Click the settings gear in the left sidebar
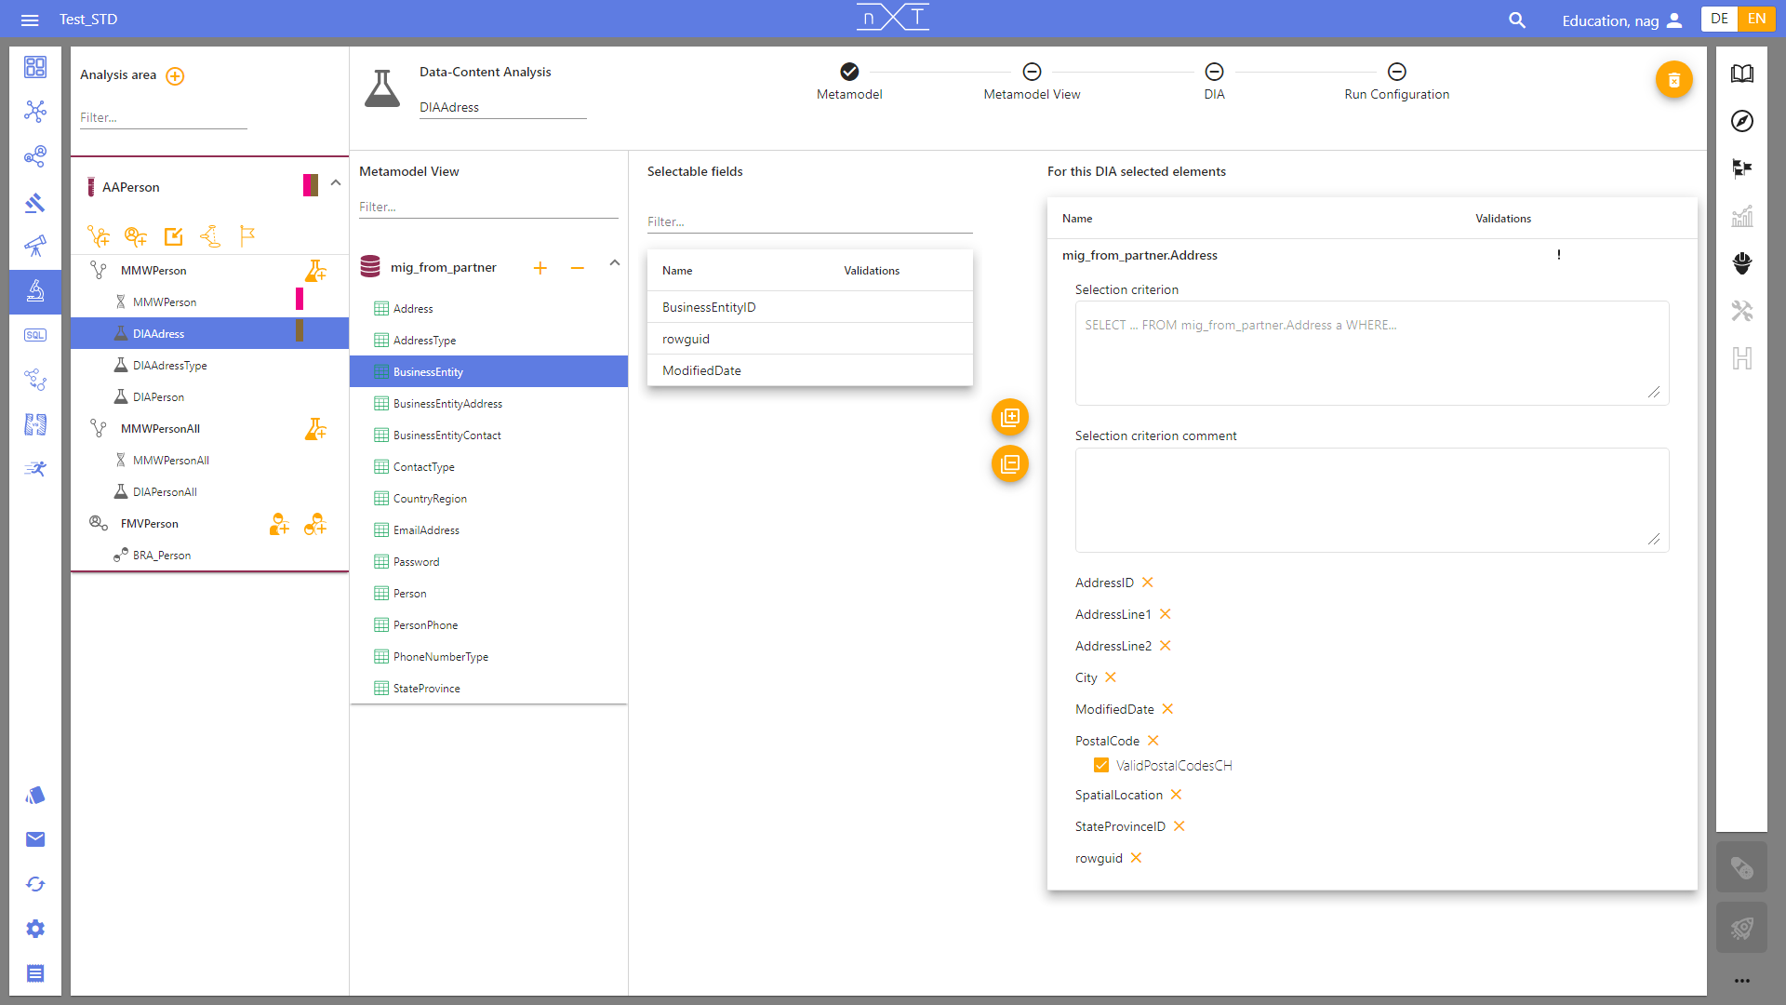1786x1005 pixels. pos(34,928)
